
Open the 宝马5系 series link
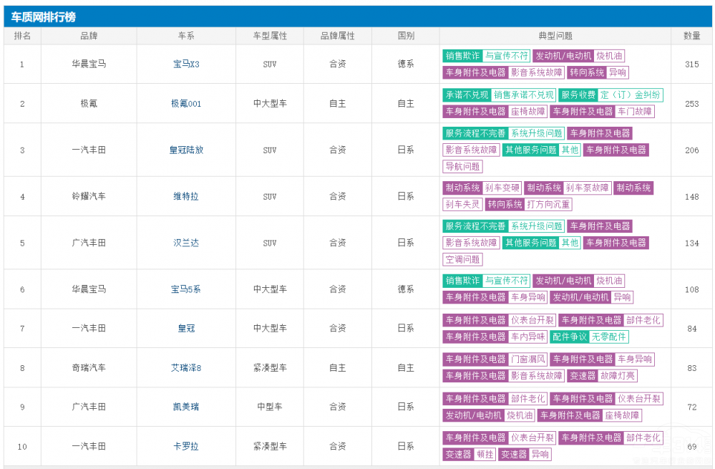click(x=186, y=289)
